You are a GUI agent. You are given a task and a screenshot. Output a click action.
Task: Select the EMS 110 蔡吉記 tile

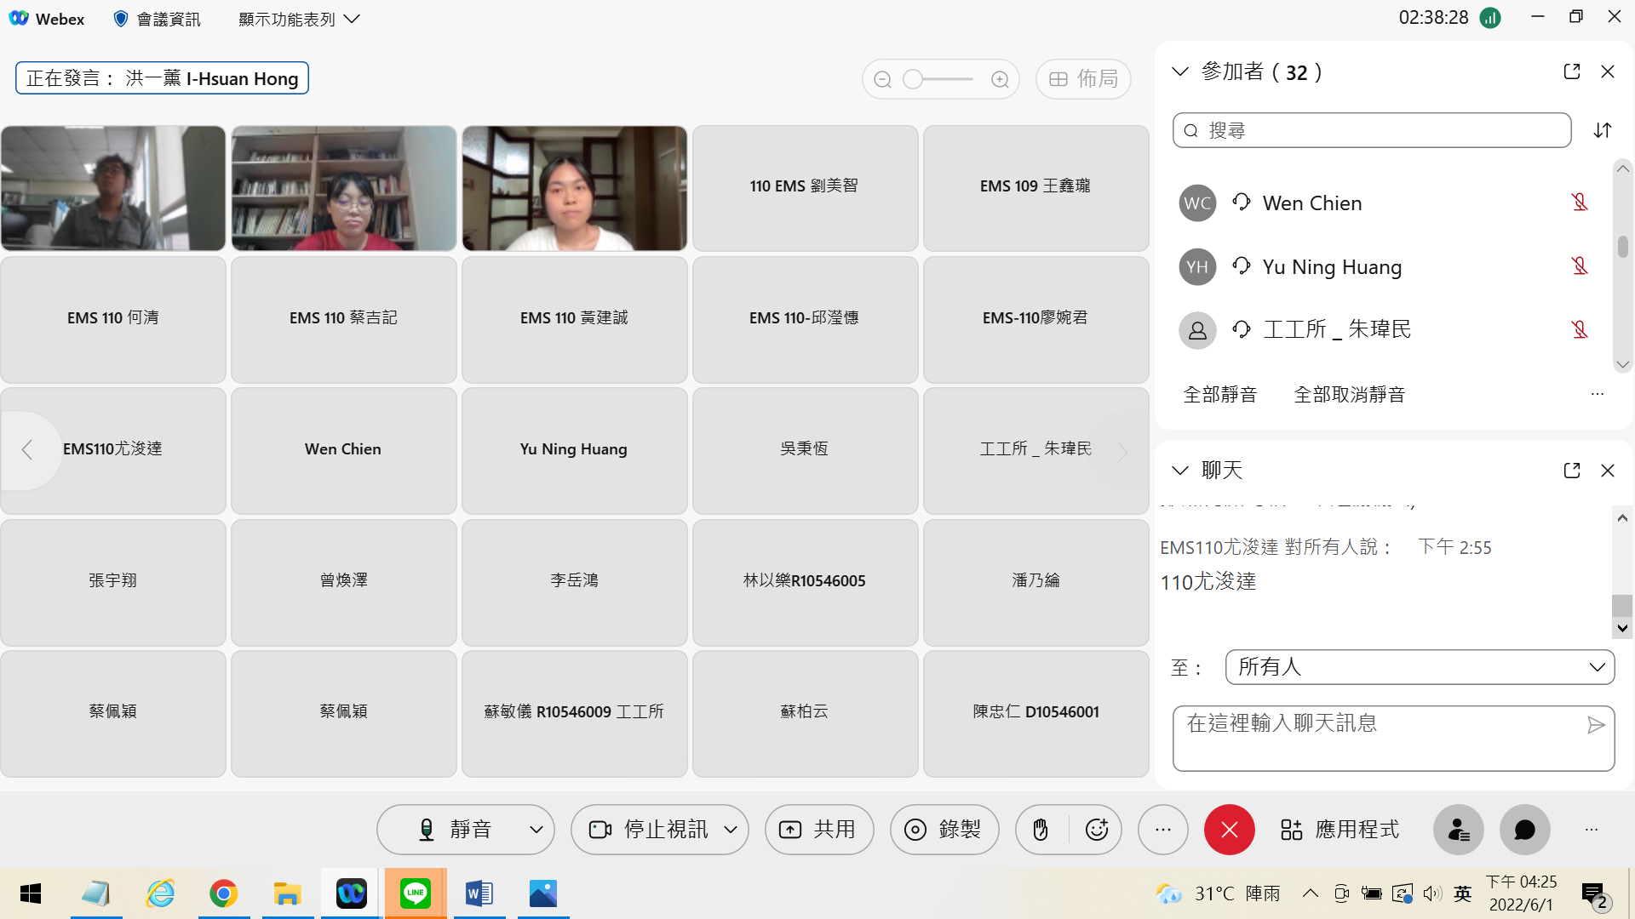coord(343,320)
